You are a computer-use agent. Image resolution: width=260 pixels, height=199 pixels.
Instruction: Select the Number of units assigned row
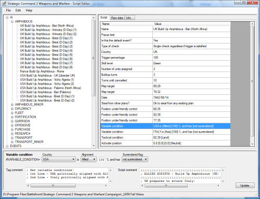[x=165, y=69]
